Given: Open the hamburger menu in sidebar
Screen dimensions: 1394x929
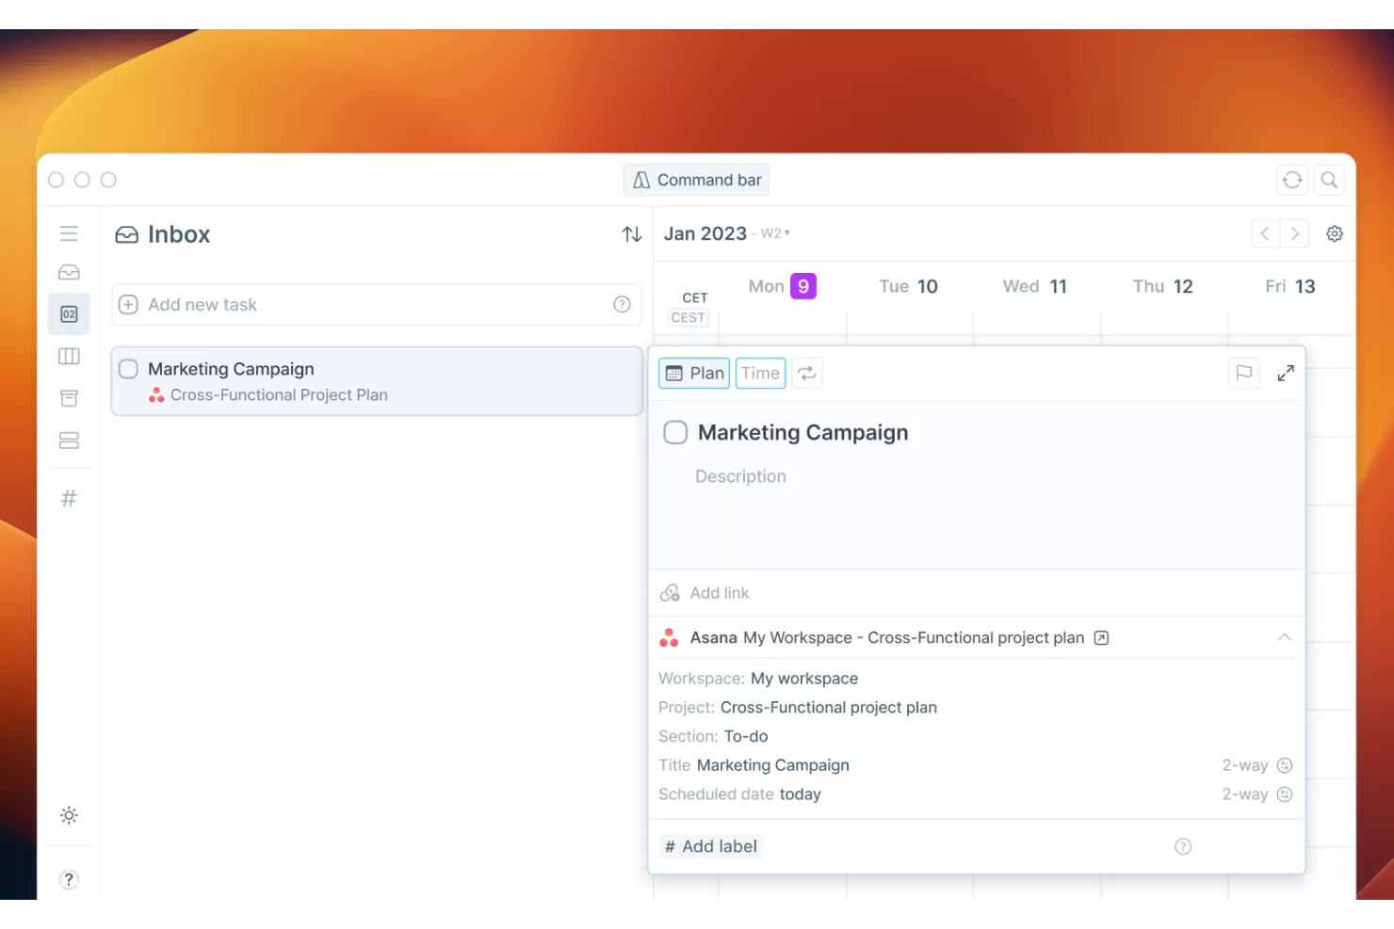Looking at the screenshot, I should pos(69,233).
